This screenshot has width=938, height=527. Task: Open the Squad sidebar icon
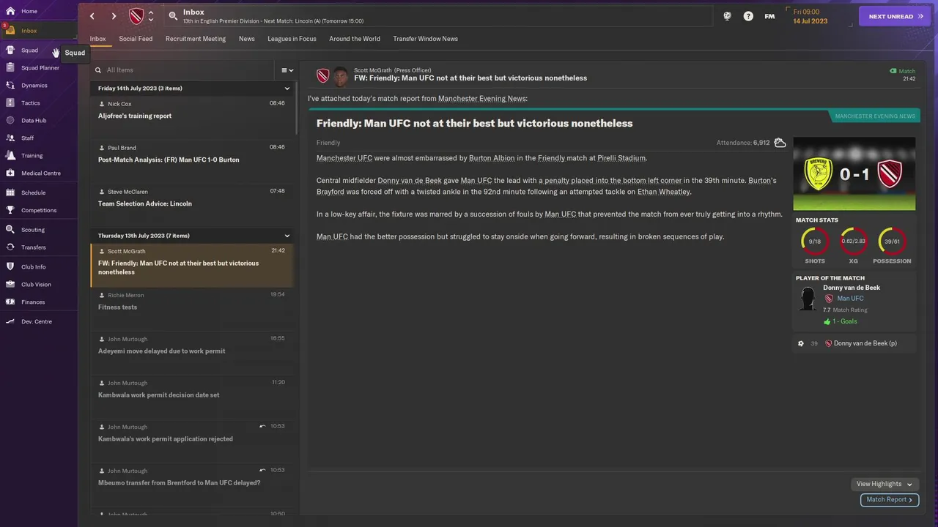(10, 51)
